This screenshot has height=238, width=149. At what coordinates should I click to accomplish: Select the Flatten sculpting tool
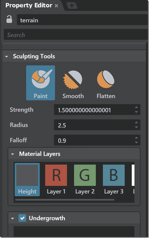click(106, 84)
